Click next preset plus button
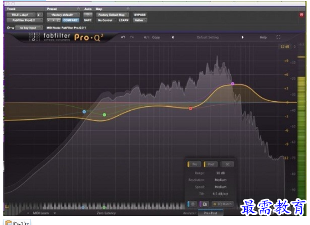 [x=53, y=20]
